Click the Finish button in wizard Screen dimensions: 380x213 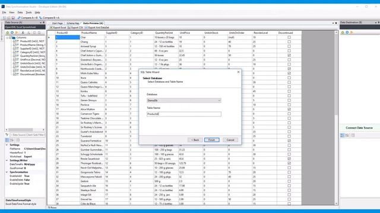[211, 140]
